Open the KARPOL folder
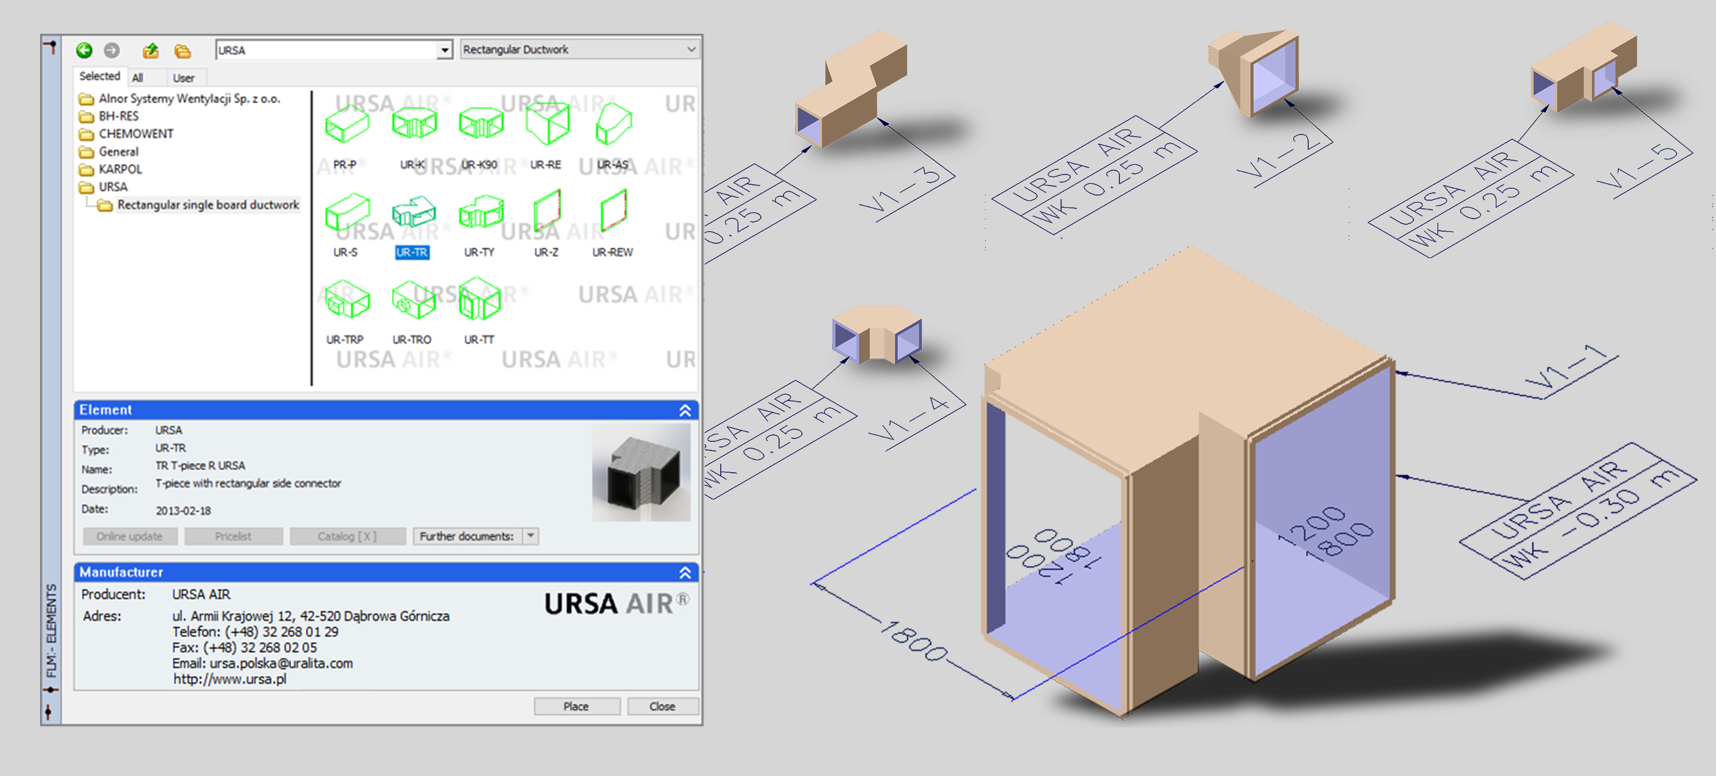This screenshot has width=1716, height=776. [110, 169]
